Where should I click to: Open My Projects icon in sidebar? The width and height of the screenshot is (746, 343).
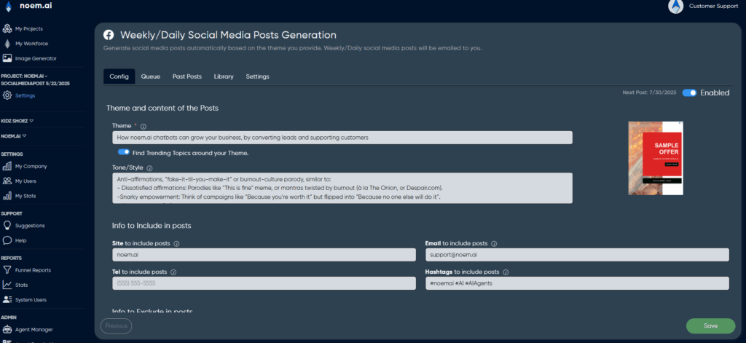click(x=7, y=28)
